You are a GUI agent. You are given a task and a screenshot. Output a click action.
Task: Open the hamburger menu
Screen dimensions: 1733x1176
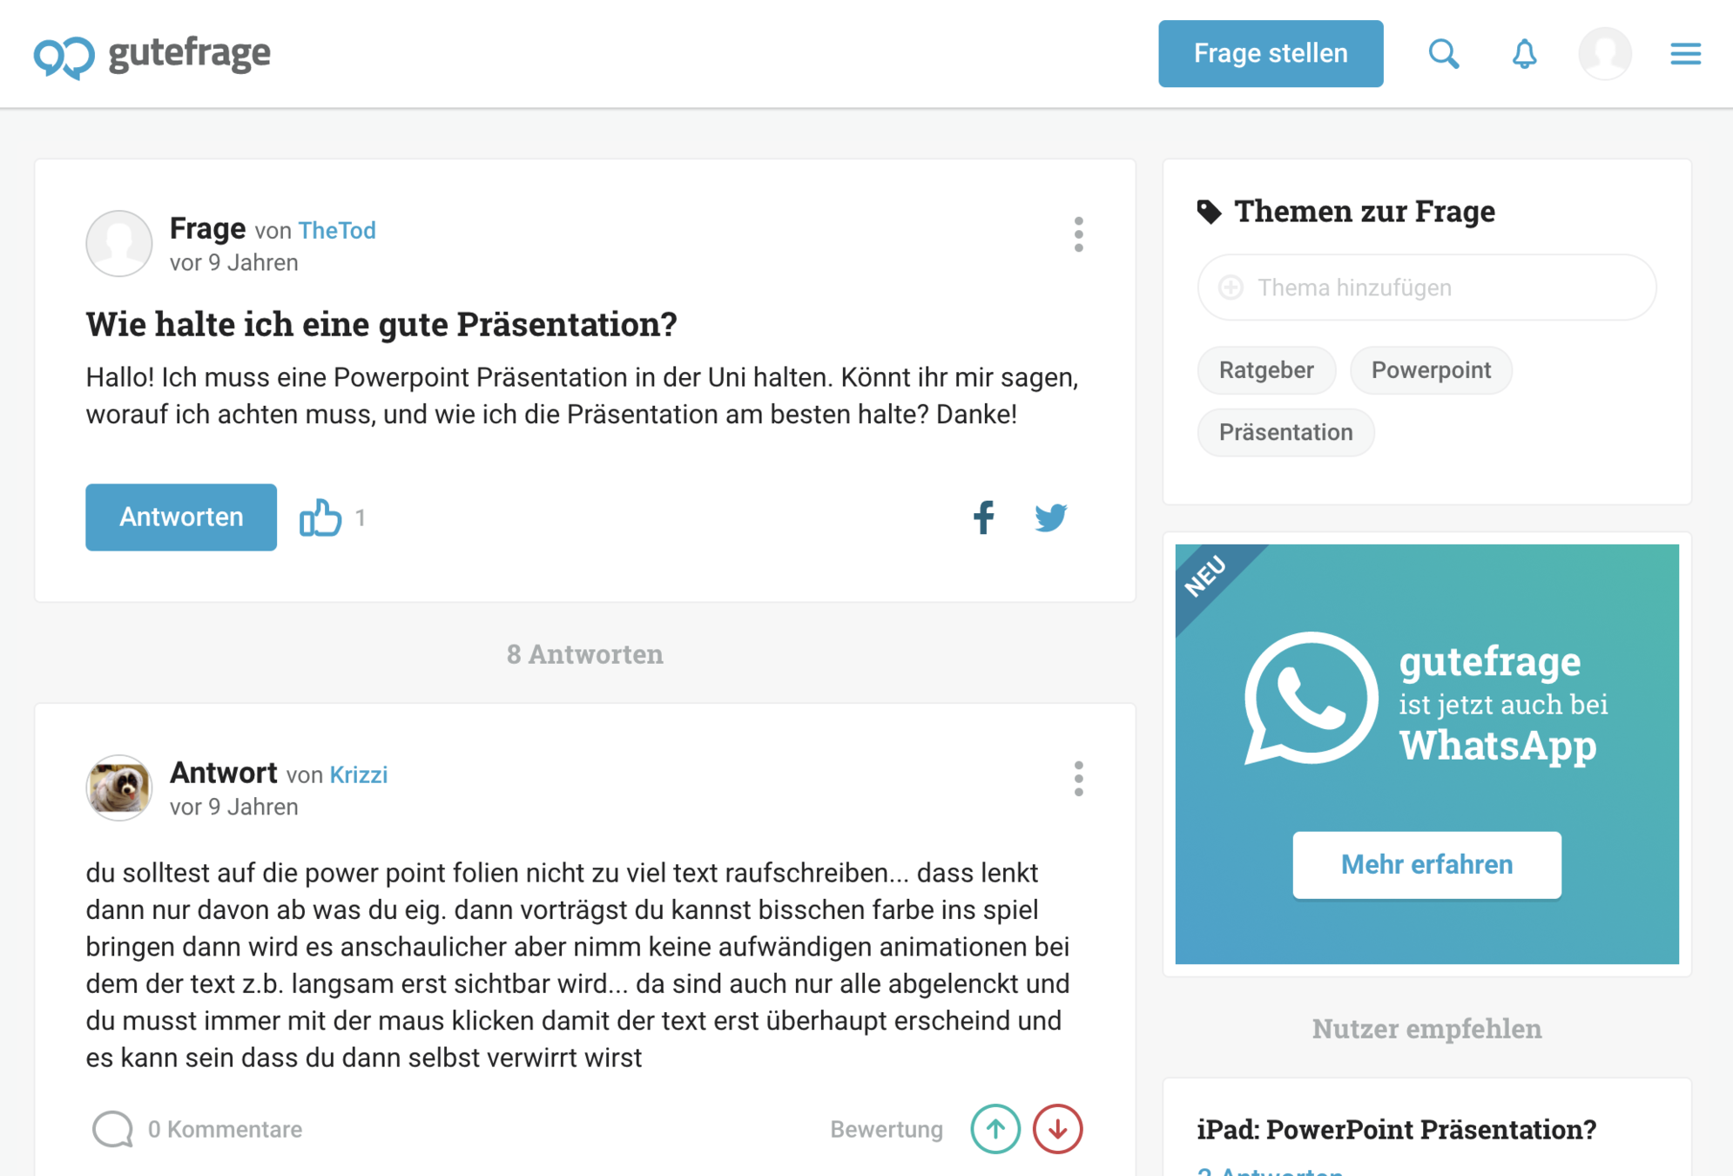(x=1685, y=54)
